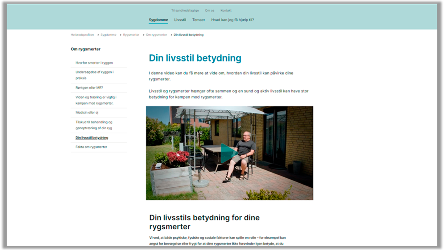Open the 'Om os' link
Image resolution: width=444 pixels, height=250 pixels.
[x=210, y=10]
